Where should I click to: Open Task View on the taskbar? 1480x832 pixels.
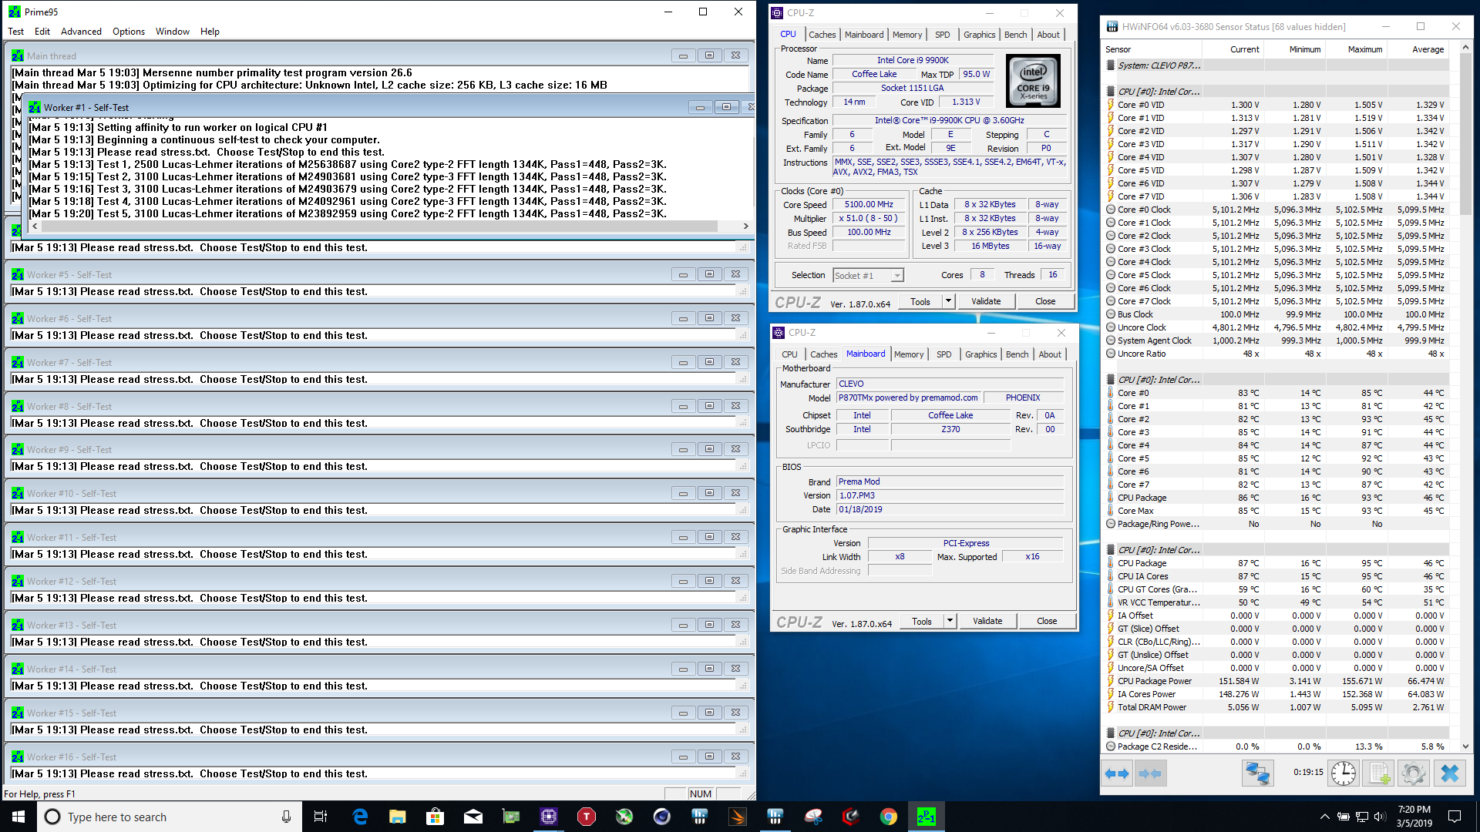[x=321, y=817]
